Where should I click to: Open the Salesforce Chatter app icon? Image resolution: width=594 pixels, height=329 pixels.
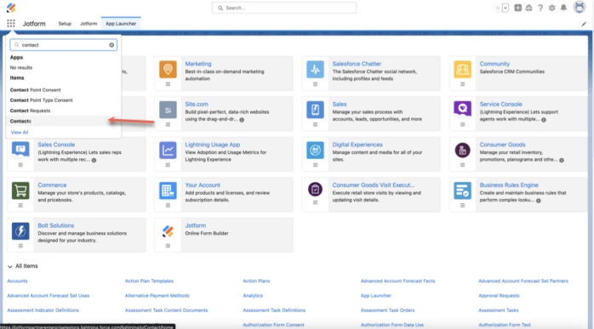(315, 69)
